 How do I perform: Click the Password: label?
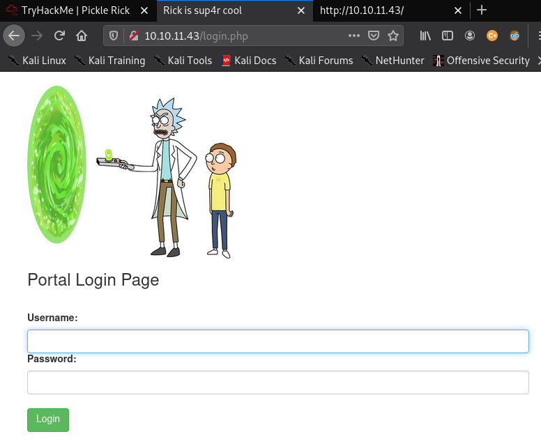(x=52, y=359)
